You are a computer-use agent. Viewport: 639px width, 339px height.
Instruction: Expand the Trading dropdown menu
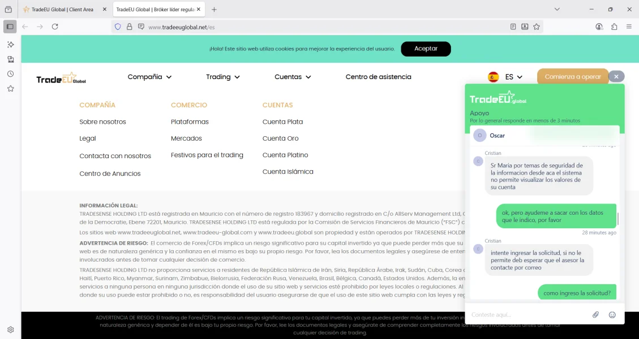(222, 77)
